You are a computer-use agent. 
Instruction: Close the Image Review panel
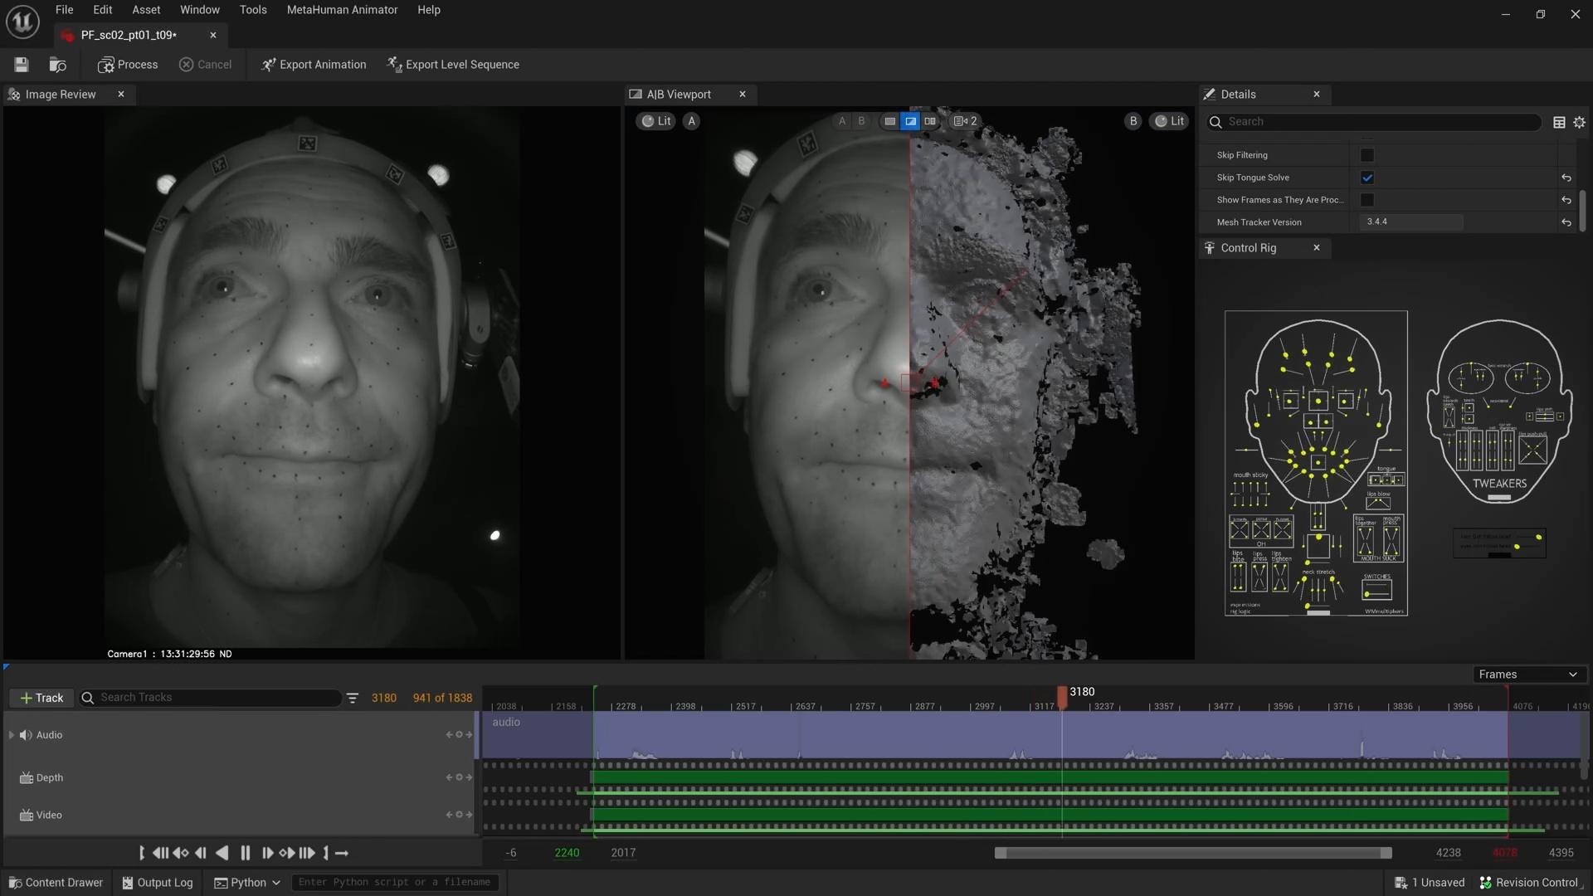point(121,95)
